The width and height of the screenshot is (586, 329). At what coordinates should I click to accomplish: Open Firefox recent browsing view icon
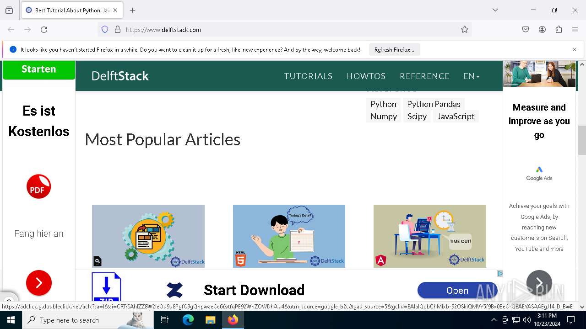[x=9, y=10]
